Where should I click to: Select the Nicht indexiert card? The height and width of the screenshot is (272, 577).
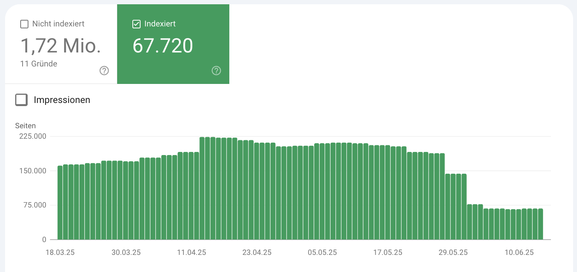tap(60, 44)
